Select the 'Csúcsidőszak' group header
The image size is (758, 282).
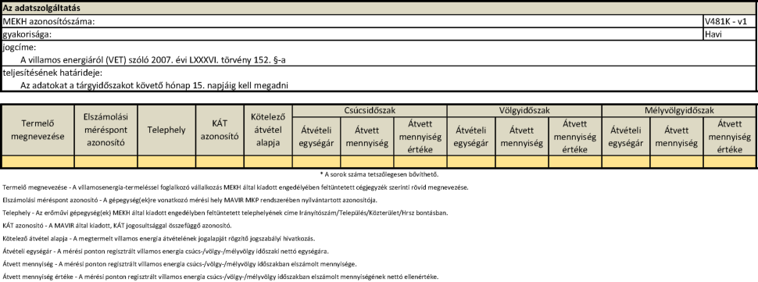(370, 111)
